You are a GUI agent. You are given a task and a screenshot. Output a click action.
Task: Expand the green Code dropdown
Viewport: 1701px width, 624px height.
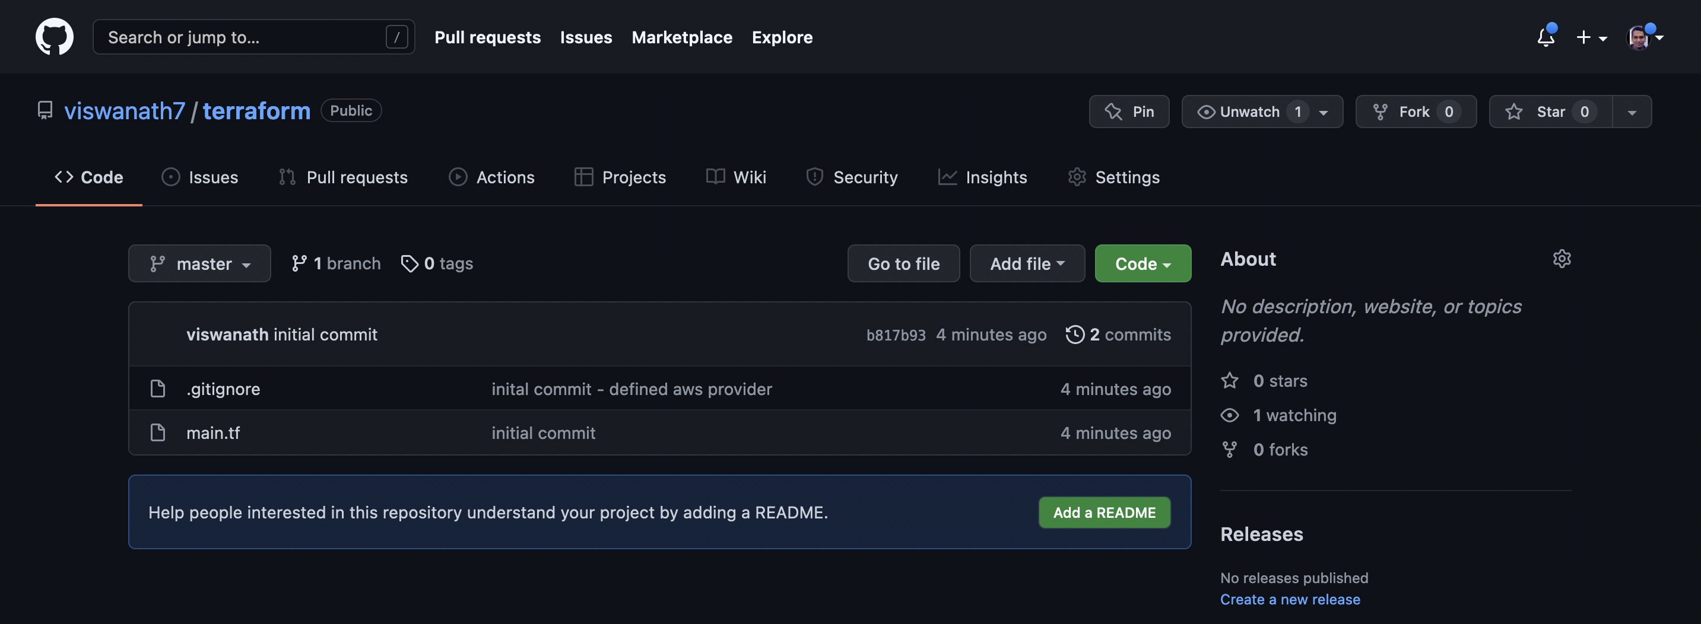[1143, 263]
